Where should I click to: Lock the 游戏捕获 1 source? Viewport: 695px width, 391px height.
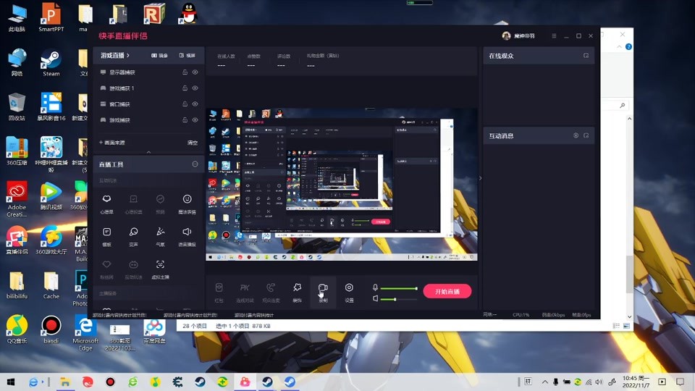pyautogui.click(x=185, y=88)
